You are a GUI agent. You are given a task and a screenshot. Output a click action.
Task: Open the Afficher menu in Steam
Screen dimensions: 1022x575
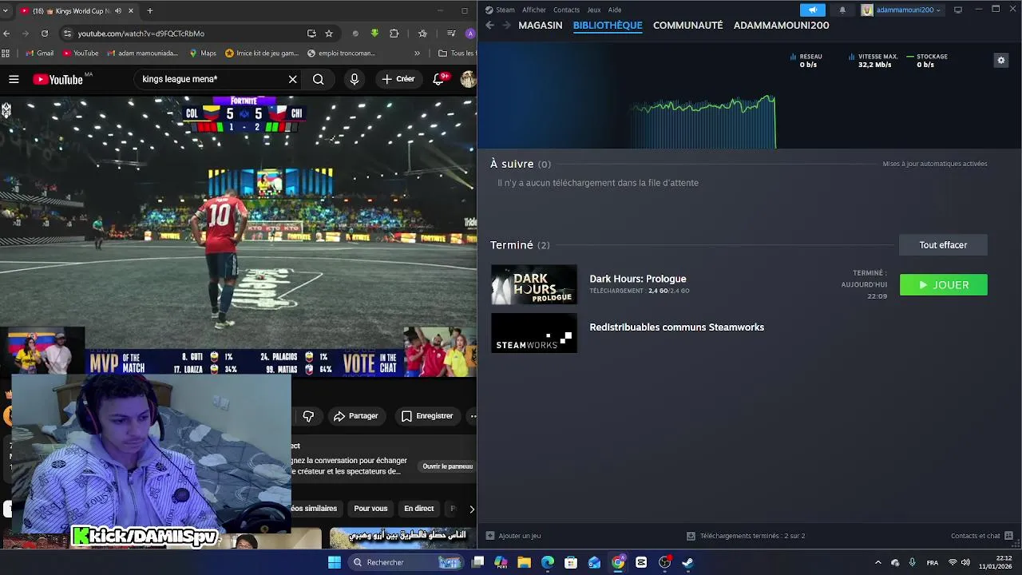tap(534, 10)
